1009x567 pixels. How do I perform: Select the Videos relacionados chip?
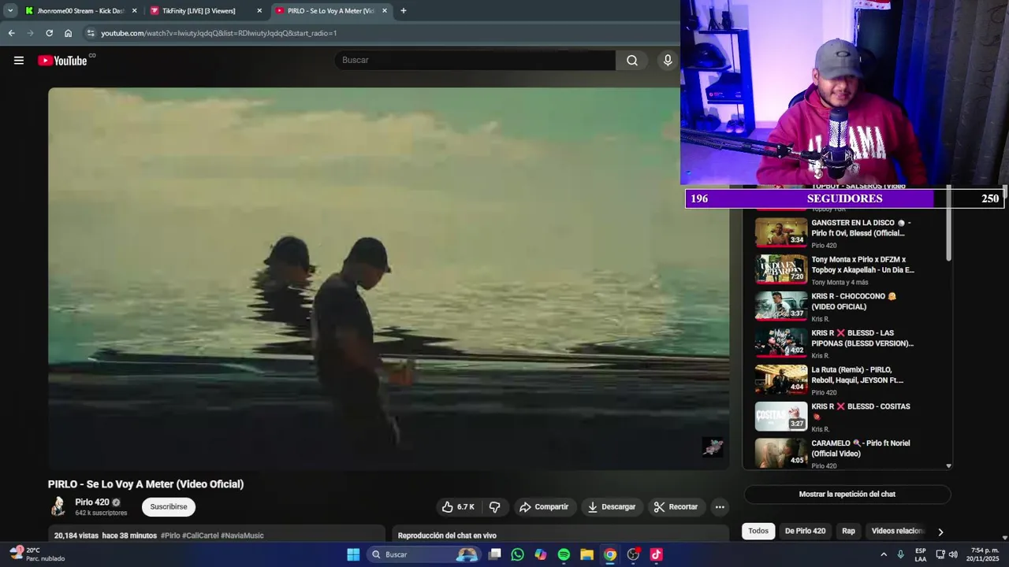pyautogui.click(x=897, y=531)
